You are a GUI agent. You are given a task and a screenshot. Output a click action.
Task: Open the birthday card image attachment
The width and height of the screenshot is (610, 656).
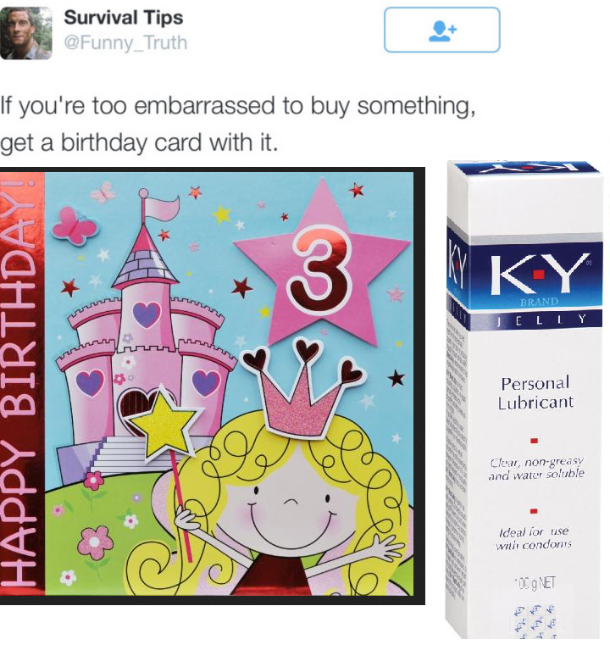point(212,386)
